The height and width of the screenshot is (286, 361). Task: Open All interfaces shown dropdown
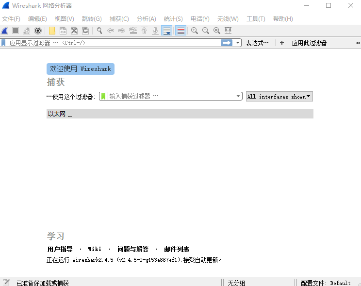(279, 96)
